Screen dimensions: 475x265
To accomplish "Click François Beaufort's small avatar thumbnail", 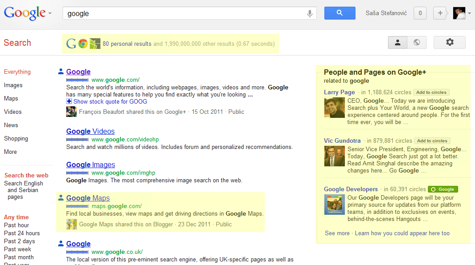I will (72, 112).
